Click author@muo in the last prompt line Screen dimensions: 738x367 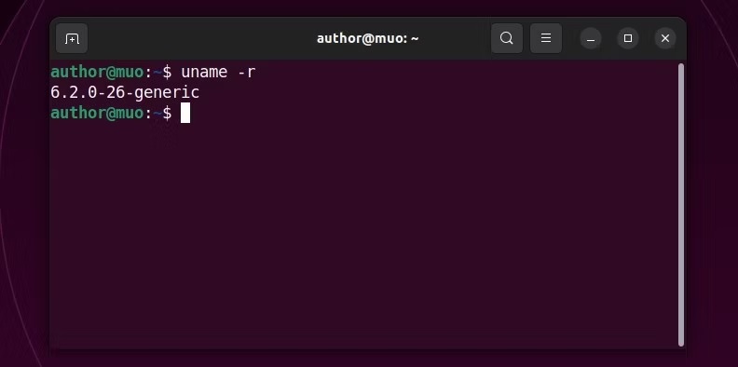tap(97, 113)
